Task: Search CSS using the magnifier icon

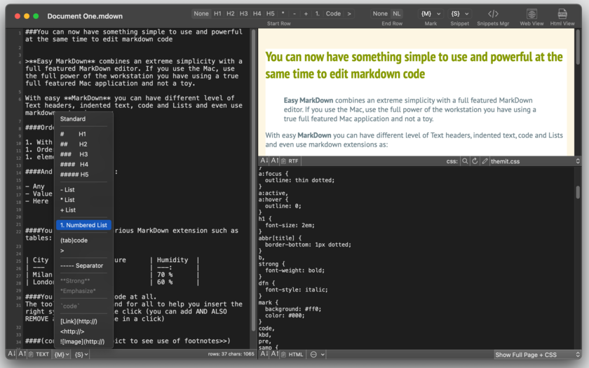Action: click(x=465, y=161)
